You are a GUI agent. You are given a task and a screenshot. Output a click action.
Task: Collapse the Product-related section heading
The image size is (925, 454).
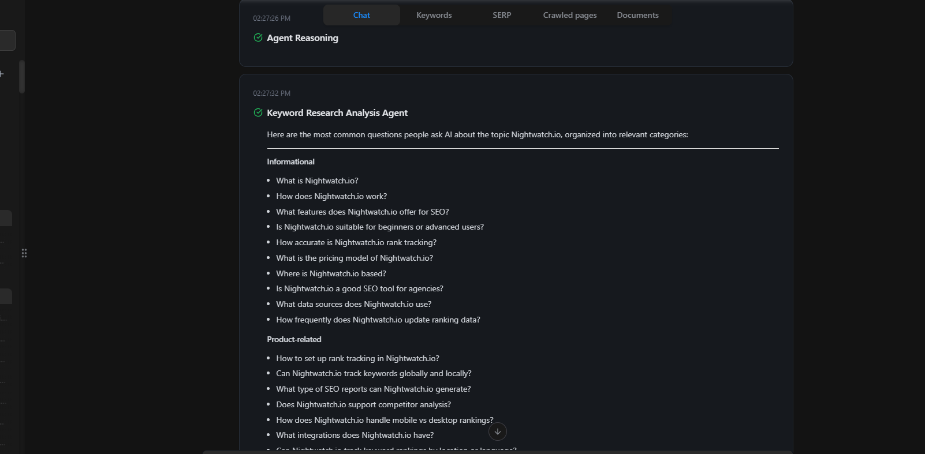pos(294,339)
